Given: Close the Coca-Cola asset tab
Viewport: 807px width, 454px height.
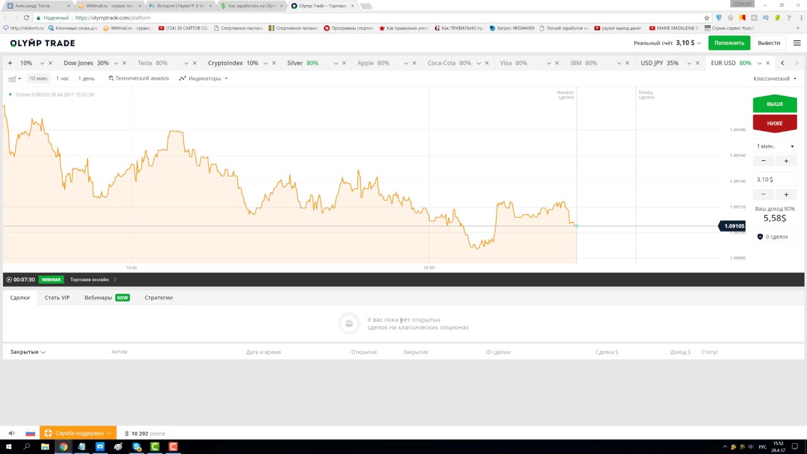Looking at the screenshot, I should pos(485,63).
